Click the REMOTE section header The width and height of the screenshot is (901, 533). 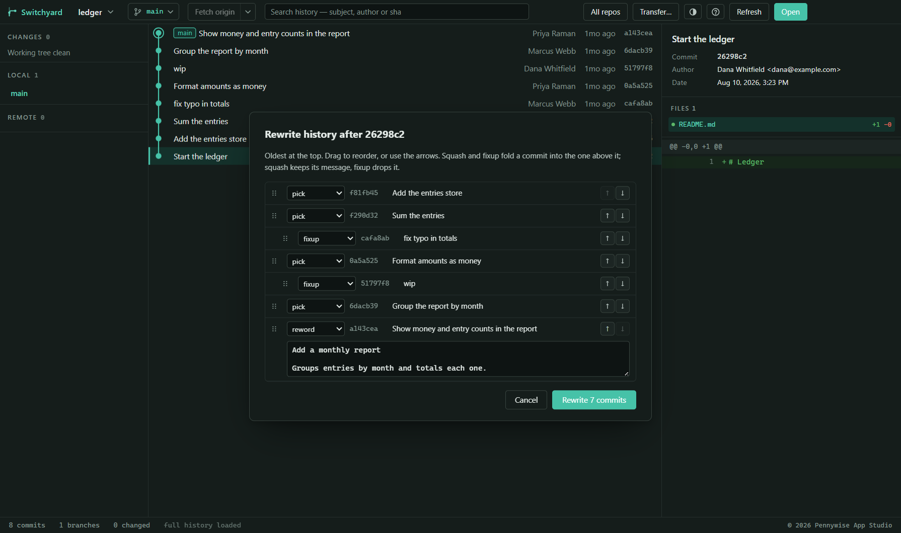click(26, 118)
